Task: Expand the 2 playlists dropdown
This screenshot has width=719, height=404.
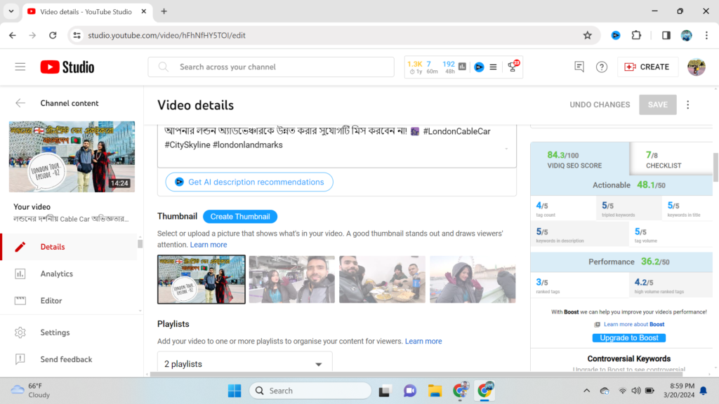Action: [x=245, y=364]
